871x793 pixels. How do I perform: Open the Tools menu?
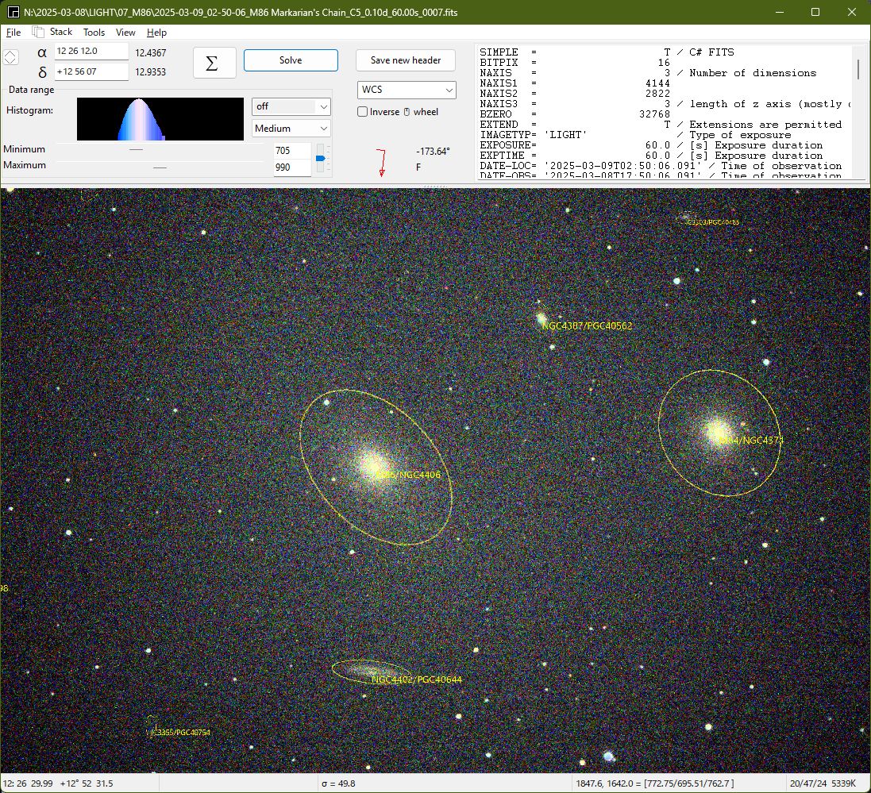94,33
